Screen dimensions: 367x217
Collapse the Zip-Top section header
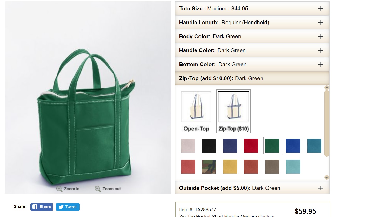point(252,78)
